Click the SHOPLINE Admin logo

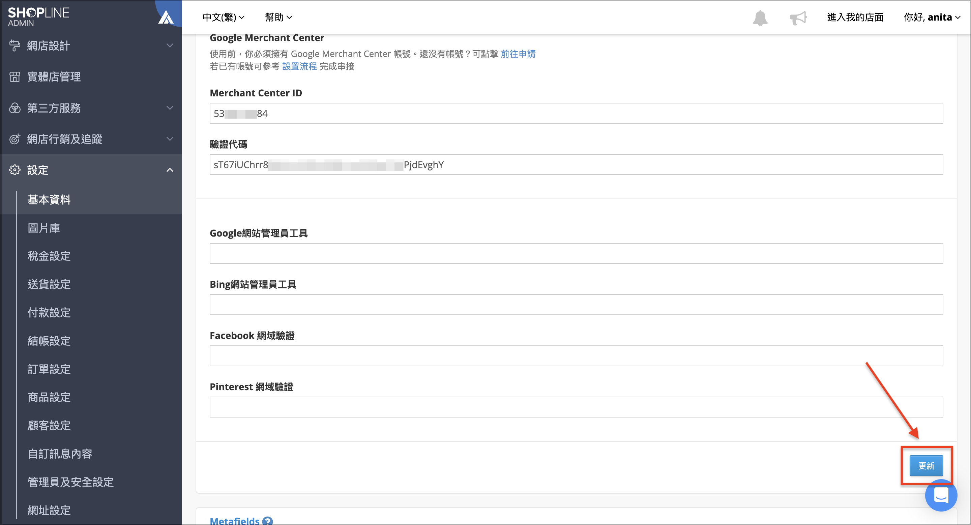coord(38,17)
